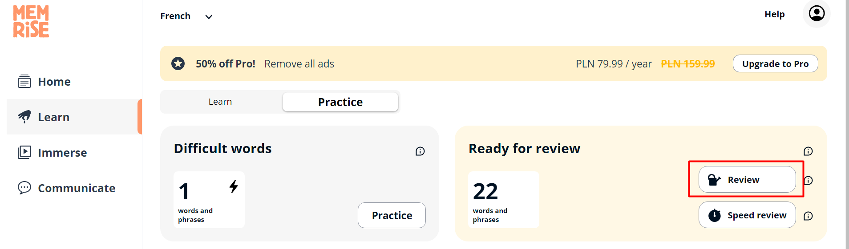Start a Speed review session

pos(747,215)
